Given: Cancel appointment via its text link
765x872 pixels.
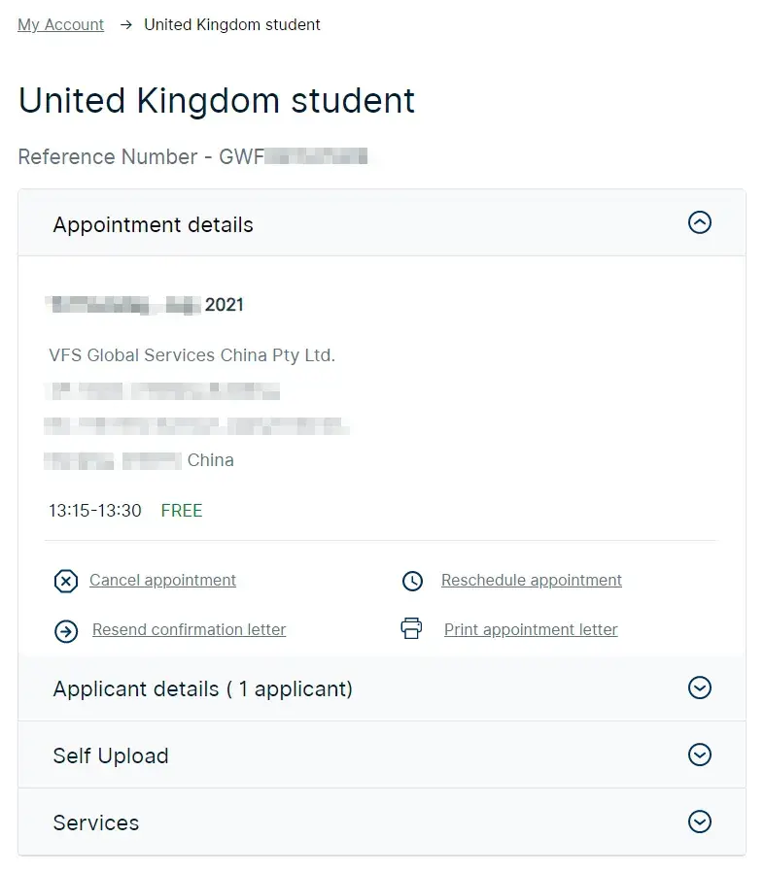Looking at the screenshot, I should pos(162,581).
